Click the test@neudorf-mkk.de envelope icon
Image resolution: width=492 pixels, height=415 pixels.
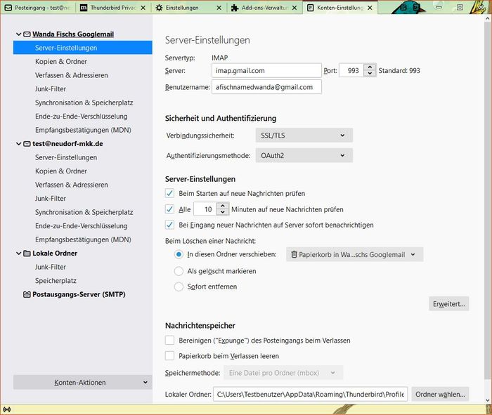click(x=27, y=143)
